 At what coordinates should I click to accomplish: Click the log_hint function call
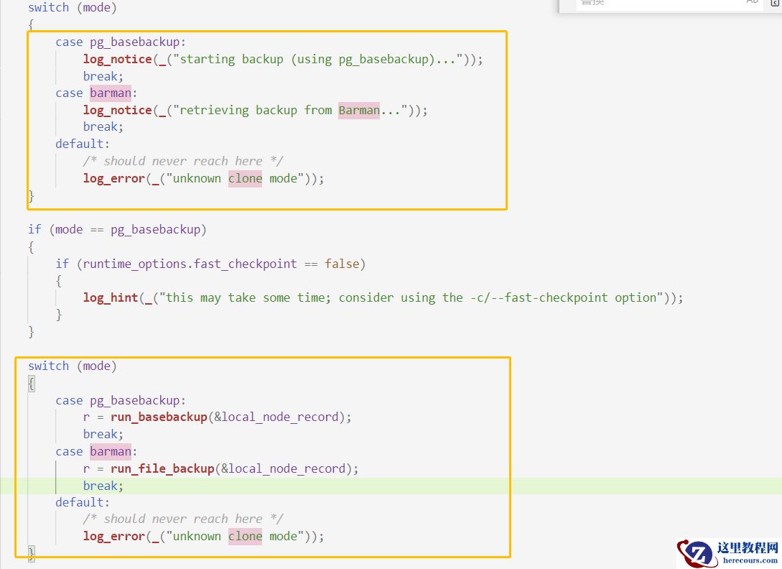coord(110,298)
